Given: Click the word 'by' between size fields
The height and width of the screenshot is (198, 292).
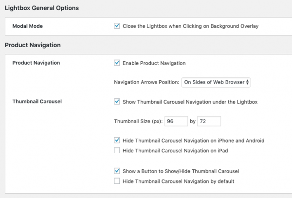Looking at the screenshot, I should pos(193,121).
